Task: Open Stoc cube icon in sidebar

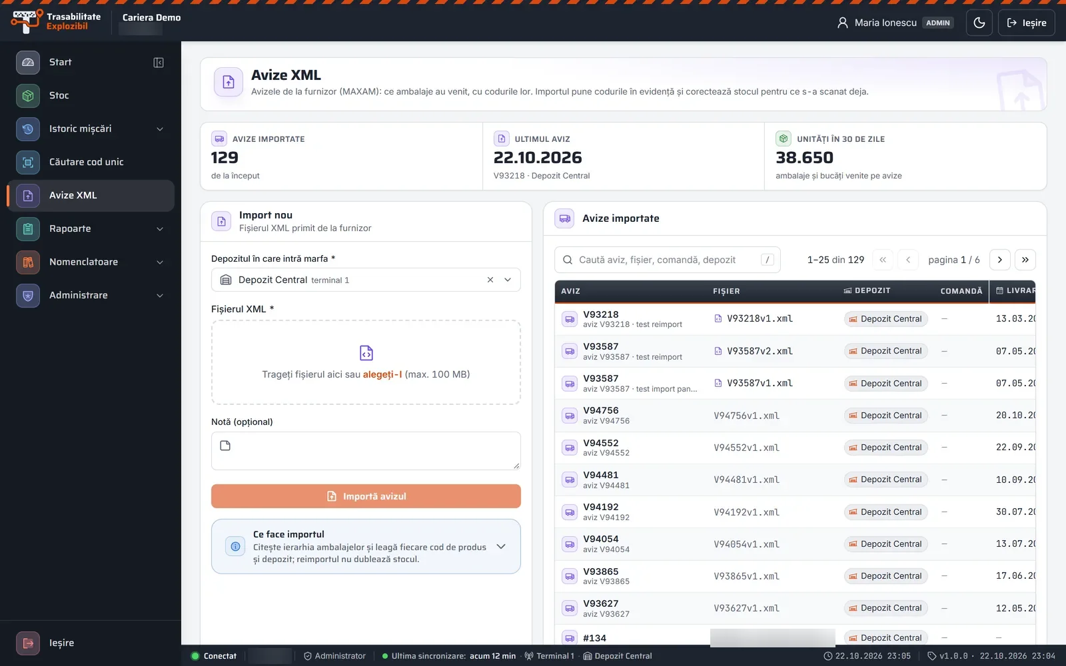Action: (28, 95)
